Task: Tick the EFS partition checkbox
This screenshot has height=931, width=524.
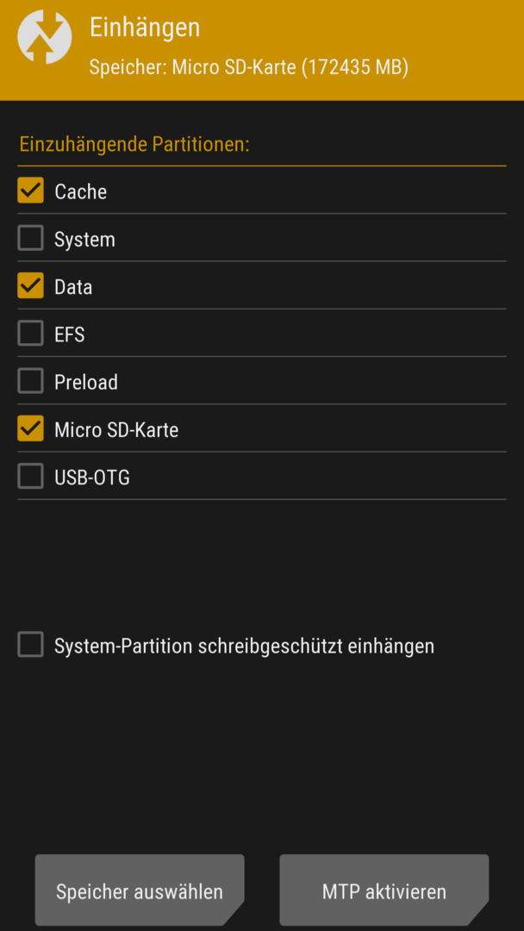Action: 30,333
